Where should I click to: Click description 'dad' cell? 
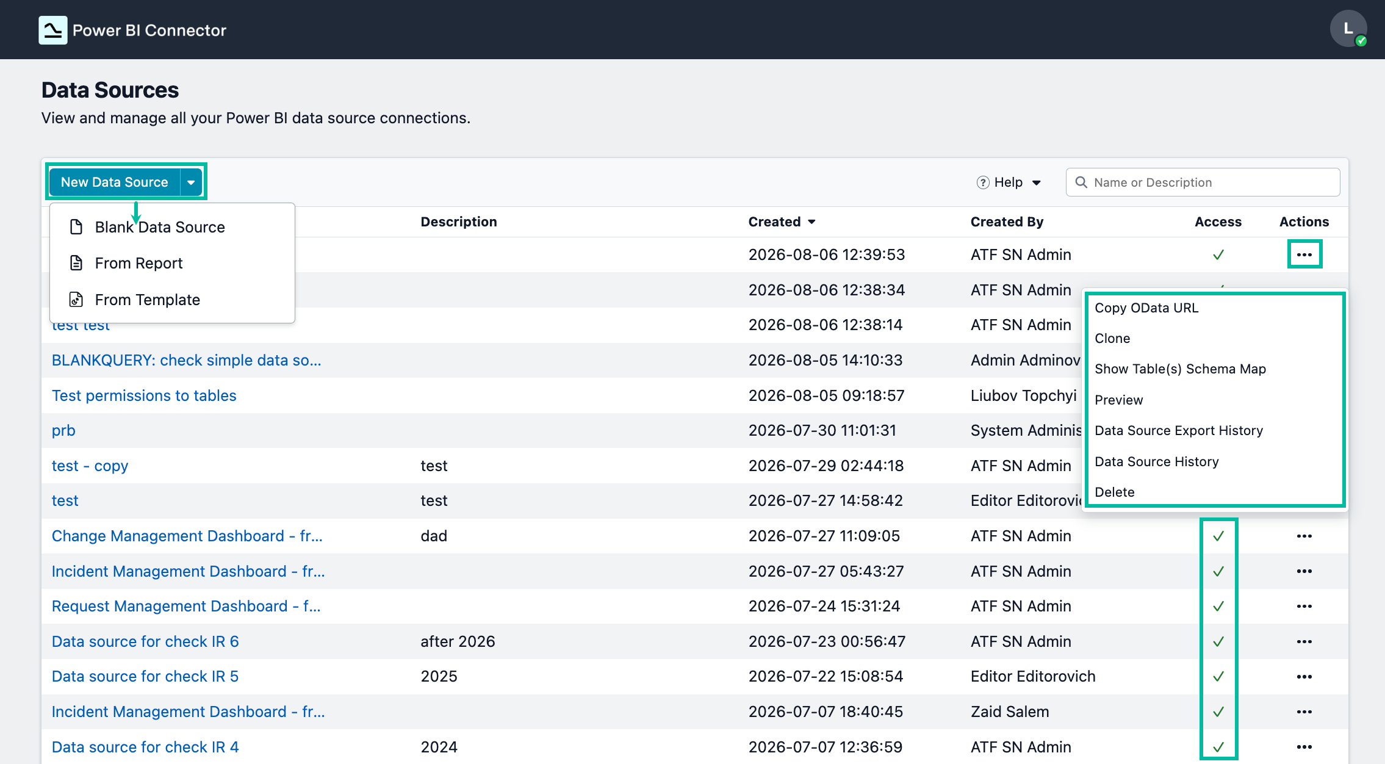(434, 536)
